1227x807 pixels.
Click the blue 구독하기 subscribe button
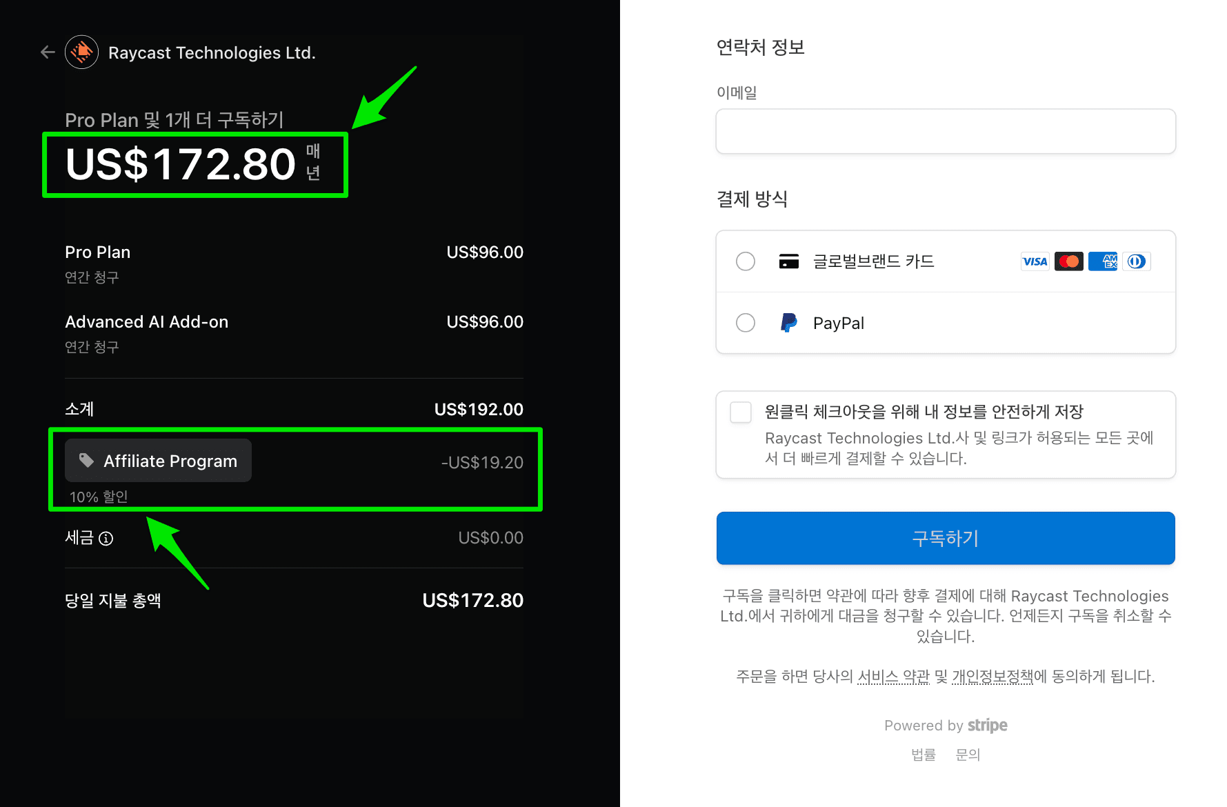[x=946, y=538]
